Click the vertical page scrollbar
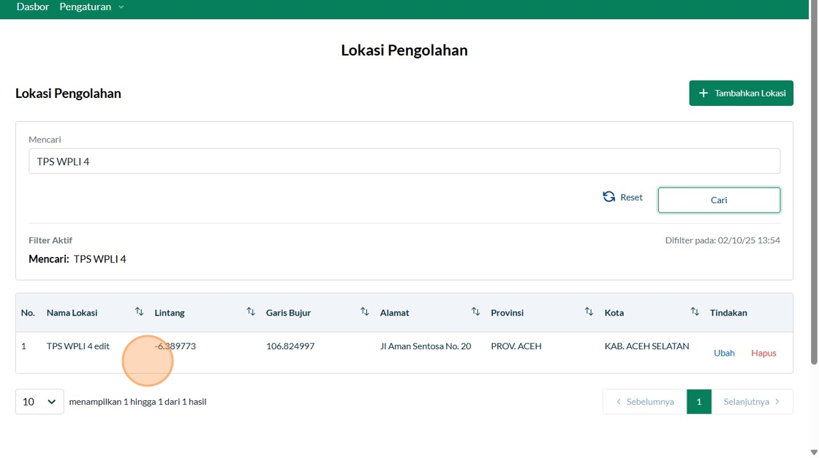The image size is (819, 458). tap(814, 183)
